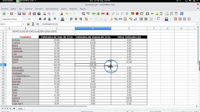This screenshot has width=200, height=112.
Task: Select cell with value 320.00
Action: (x=57, y=65)
